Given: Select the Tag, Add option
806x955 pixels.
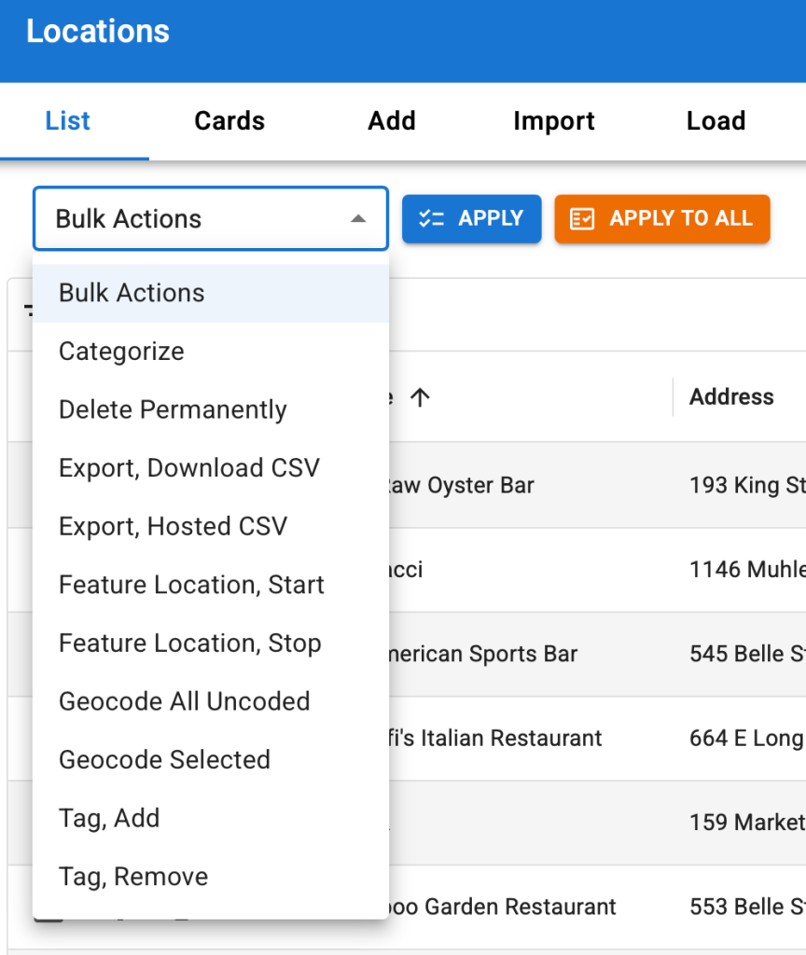Looking at the screenshot, I should (x=211, y=819).
